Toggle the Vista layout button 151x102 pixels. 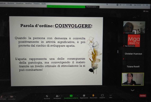point(146,11)
